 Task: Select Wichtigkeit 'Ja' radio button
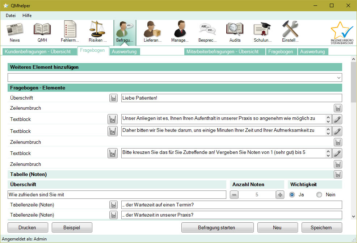pyautogui.click(x=292, y=195)
